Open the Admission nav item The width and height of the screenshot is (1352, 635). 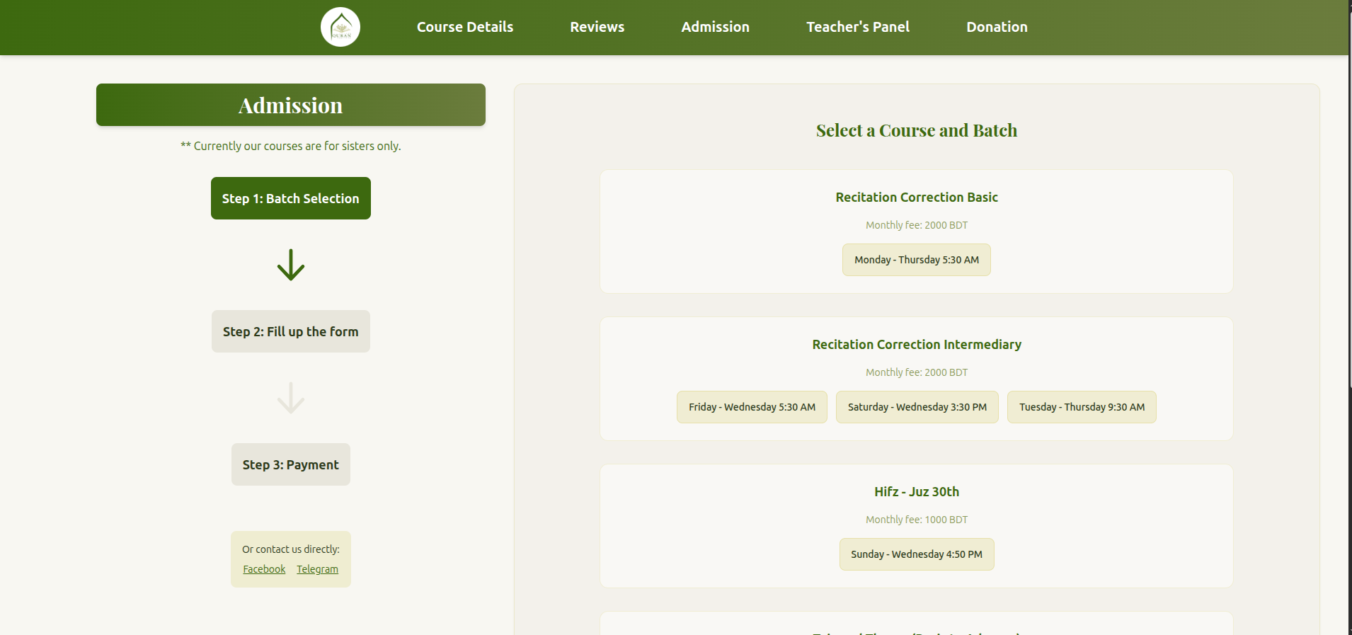(715, 27)
